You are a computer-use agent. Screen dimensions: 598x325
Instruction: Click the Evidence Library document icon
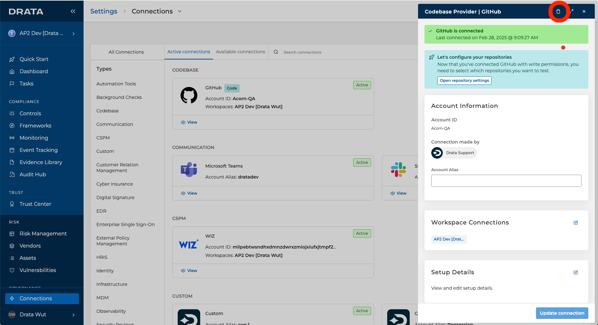12,162
